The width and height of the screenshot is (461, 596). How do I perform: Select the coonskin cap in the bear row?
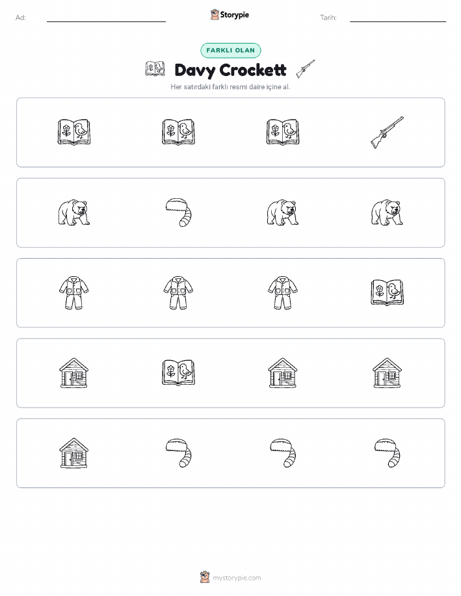(x=178, y=213)
